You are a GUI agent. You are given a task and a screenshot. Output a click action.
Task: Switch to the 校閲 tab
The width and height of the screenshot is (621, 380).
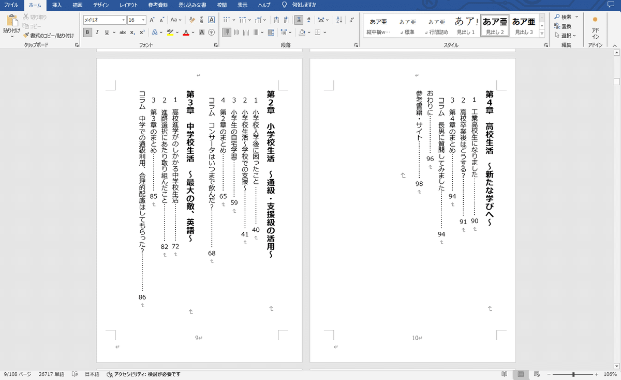coord(221,5)
